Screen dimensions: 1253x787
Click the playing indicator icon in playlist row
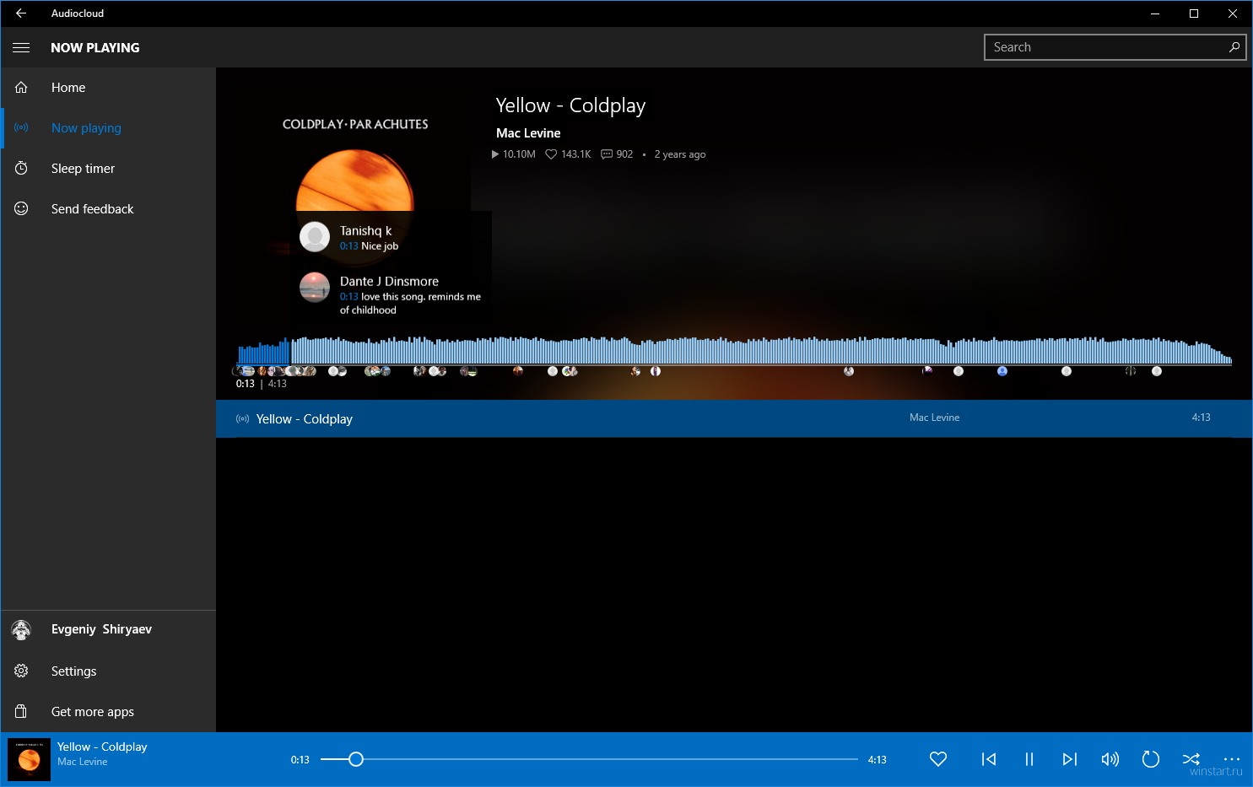tap(243, 419)
